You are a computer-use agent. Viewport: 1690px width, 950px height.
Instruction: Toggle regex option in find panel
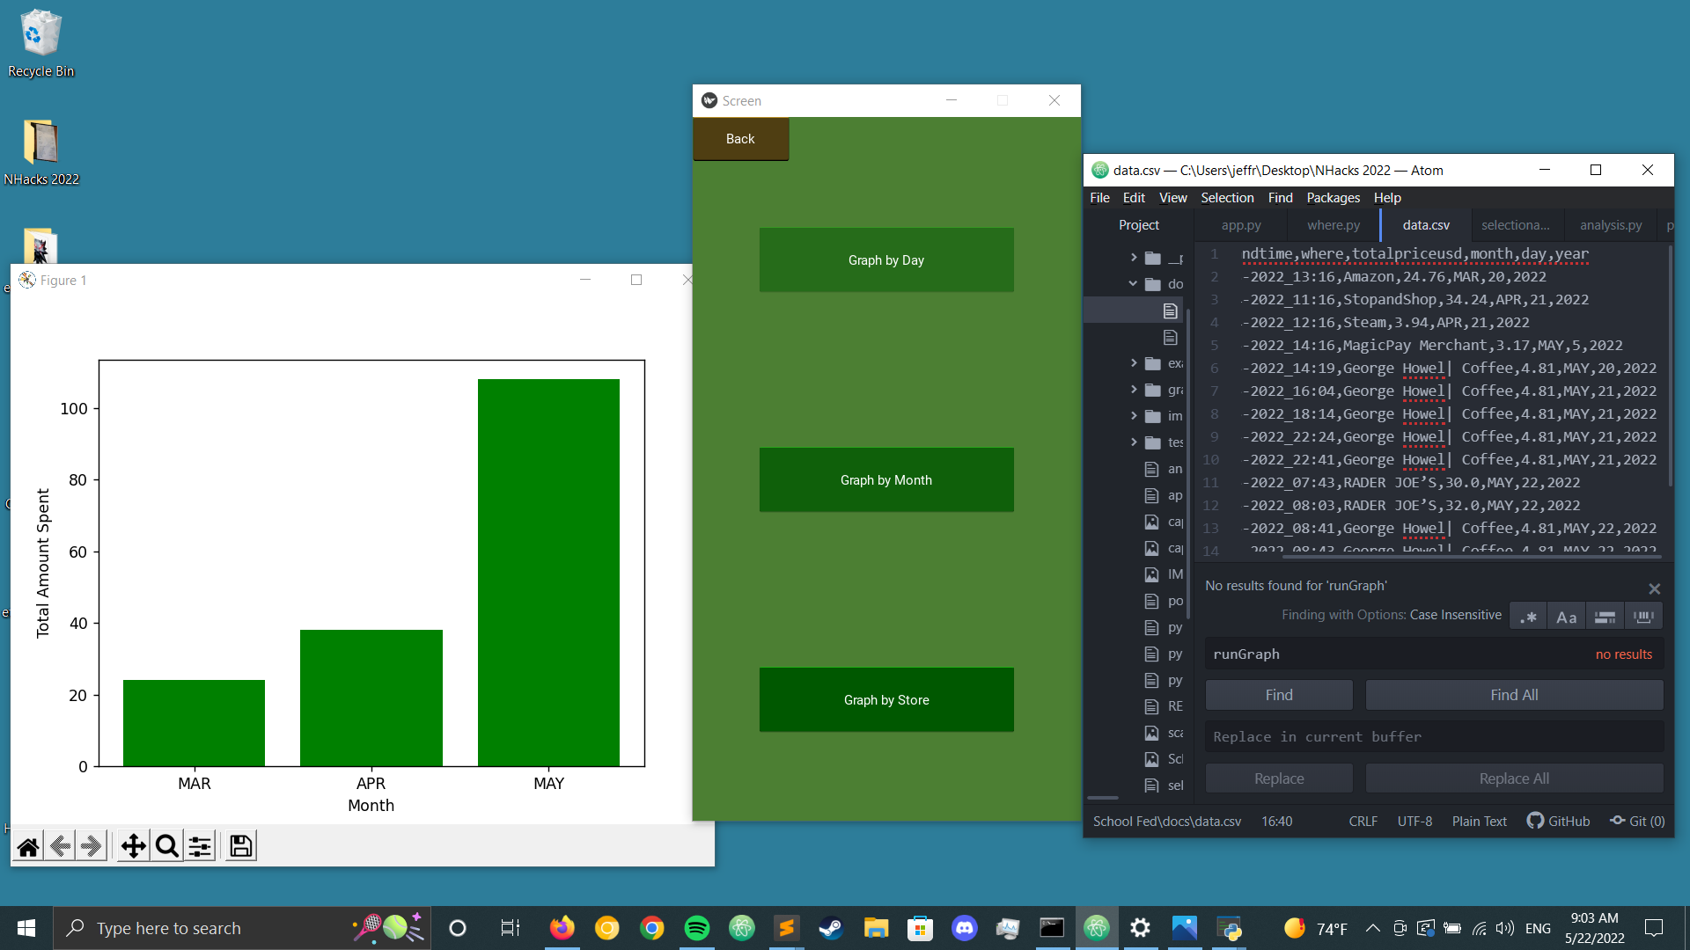coord(1529,617)
